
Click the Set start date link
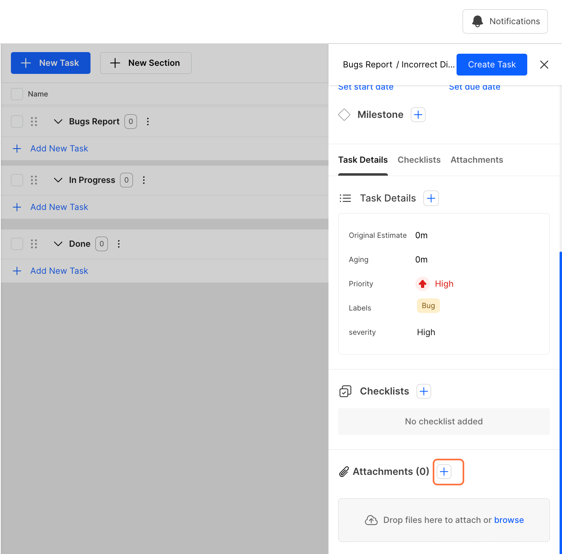pos(366,88)
